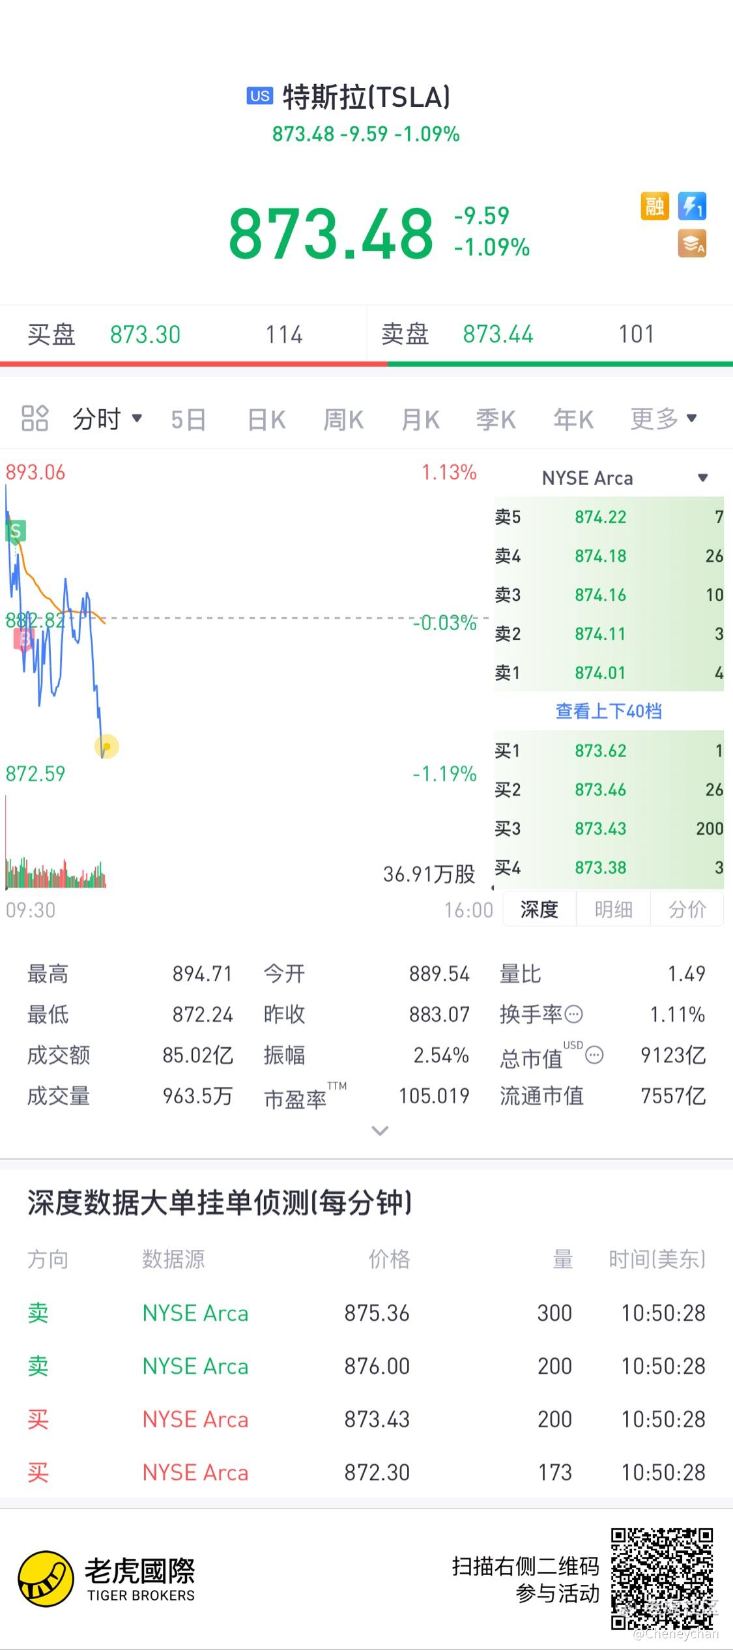Screen dimensions: 733x1650
Task: Tap the 时间(美东) column header
Action: [x=657, y=1259]
